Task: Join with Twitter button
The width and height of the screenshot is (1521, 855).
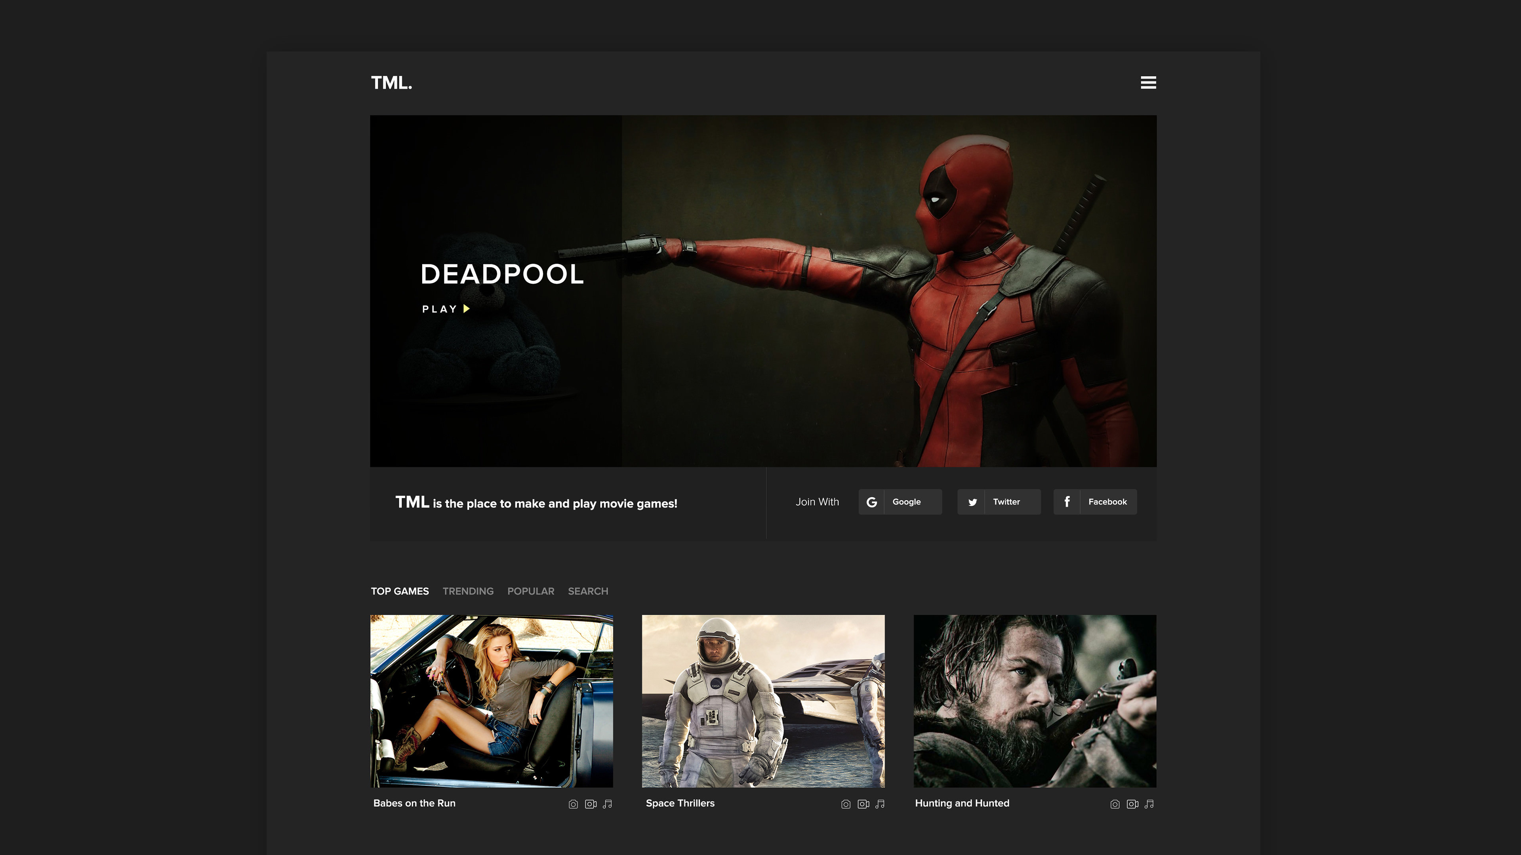Action: (x=999, y=502)
